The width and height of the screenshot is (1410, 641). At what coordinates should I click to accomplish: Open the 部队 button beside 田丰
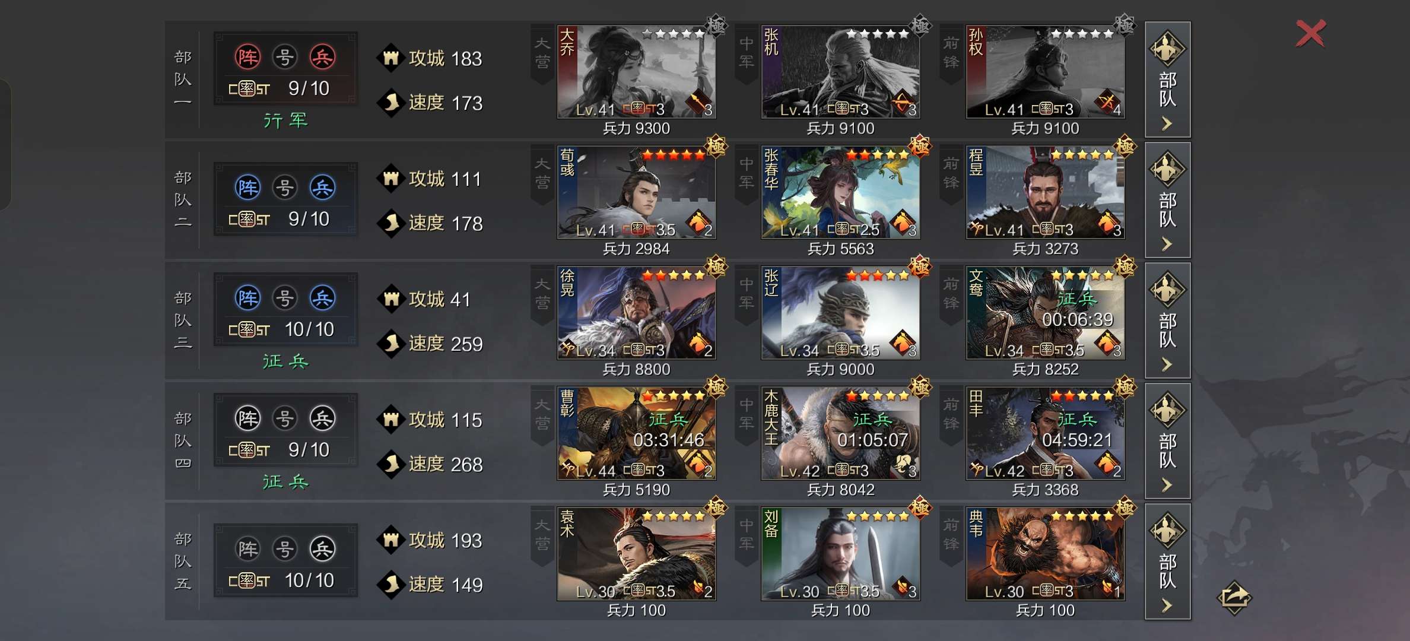pyautogui.click(x=1167, y=441)
